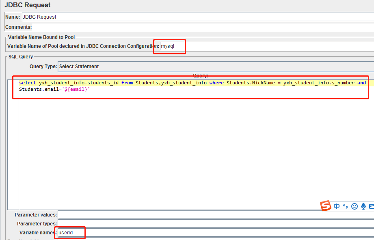Open the Query Type dropdown Select Statement
374x240 pixels.
[216, 66]
